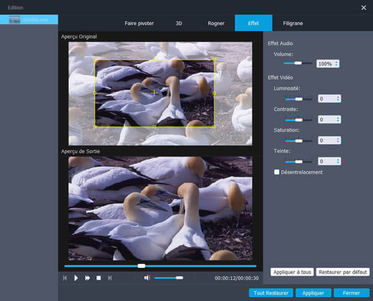Click the fast forward button
The height and width of the screenshot is (301, 373).
pyautogui.click(x=88, y=278)
